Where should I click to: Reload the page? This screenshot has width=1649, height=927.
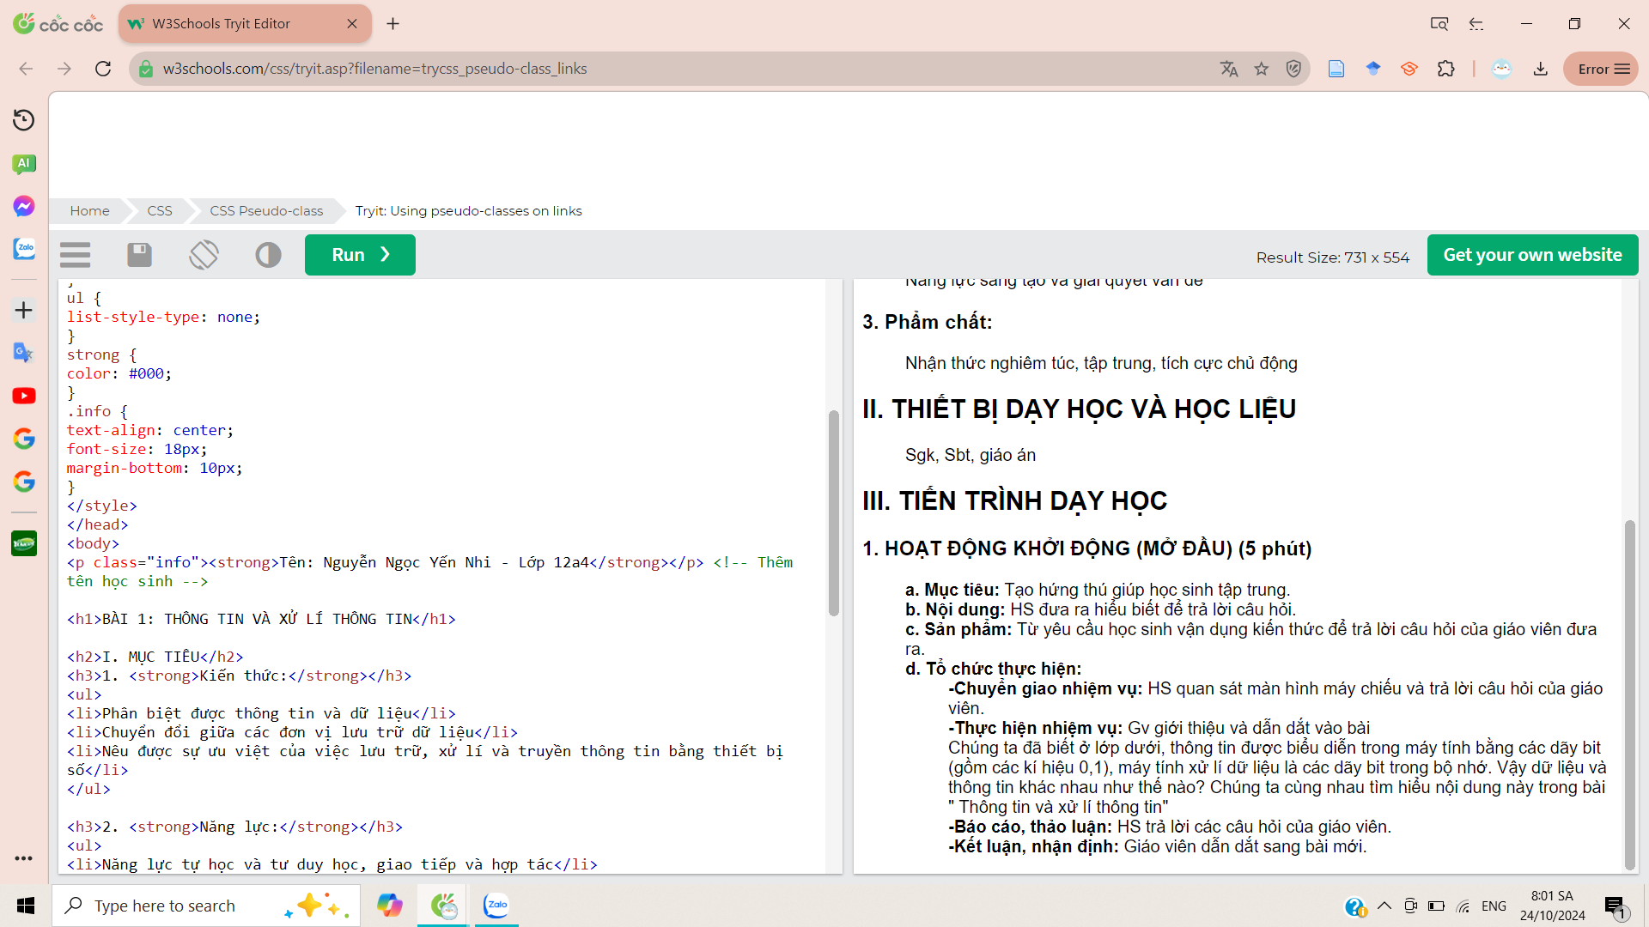click(103, 69)
